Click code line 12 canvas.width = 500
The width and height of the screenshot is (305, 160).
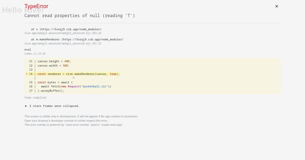tap(49, 66)
